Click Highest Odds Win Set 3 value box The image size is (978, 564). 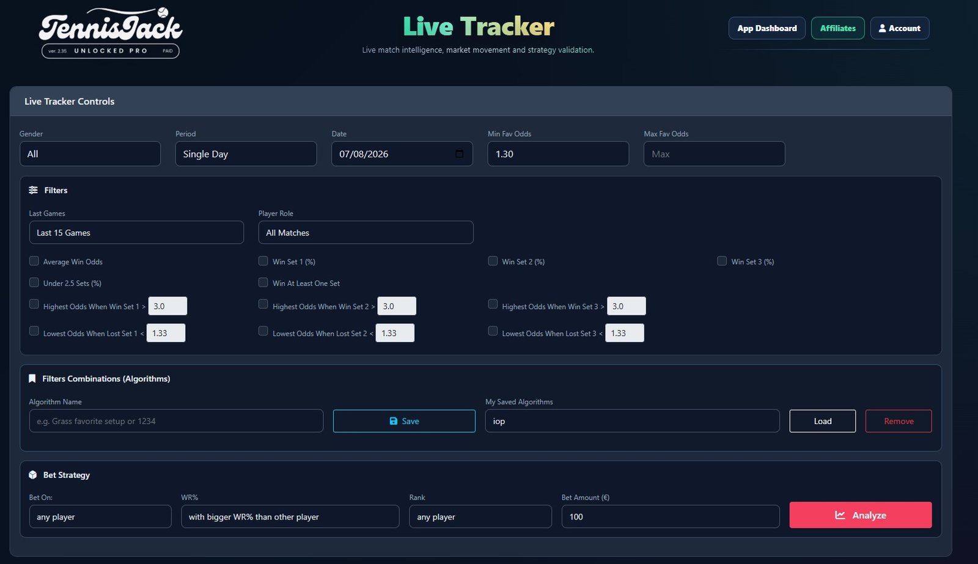point(627,306)
